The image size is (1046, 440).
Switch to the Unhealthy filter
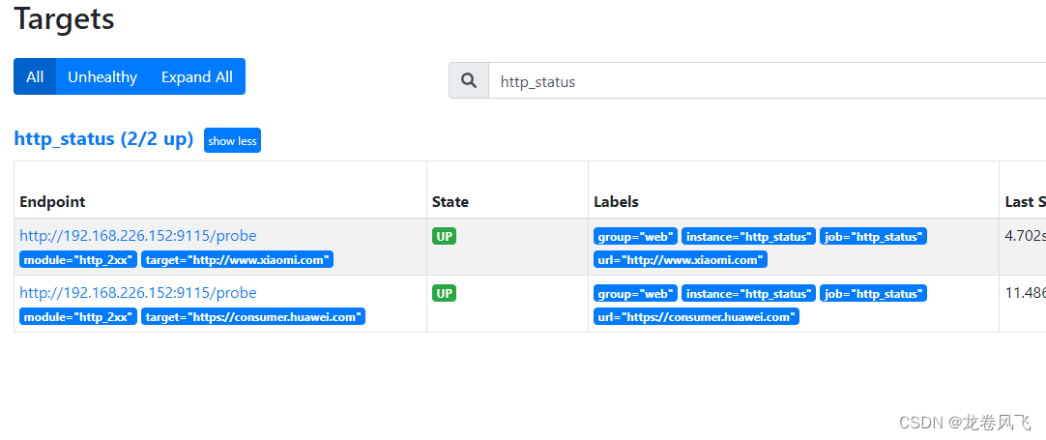click(102, 76)
